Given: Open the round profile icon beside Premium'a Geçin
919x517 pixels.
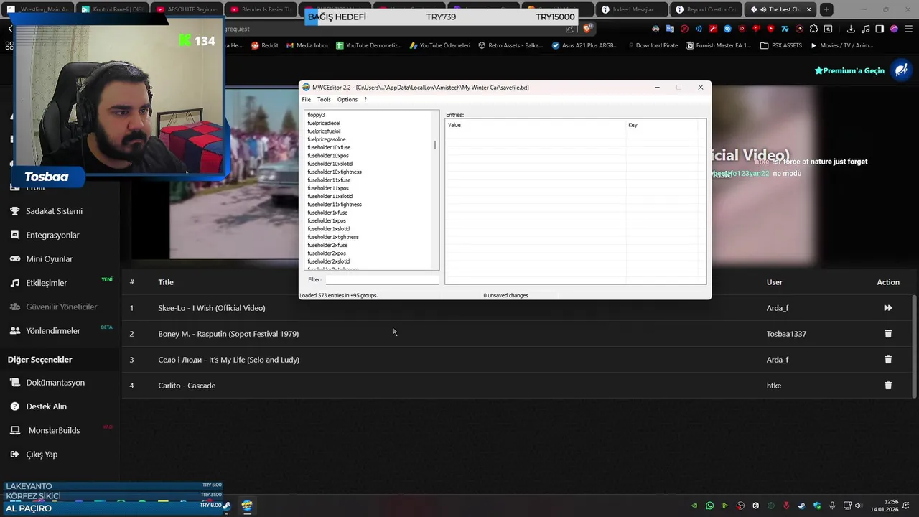Looking at the screenshot, I should pos(900,70).
